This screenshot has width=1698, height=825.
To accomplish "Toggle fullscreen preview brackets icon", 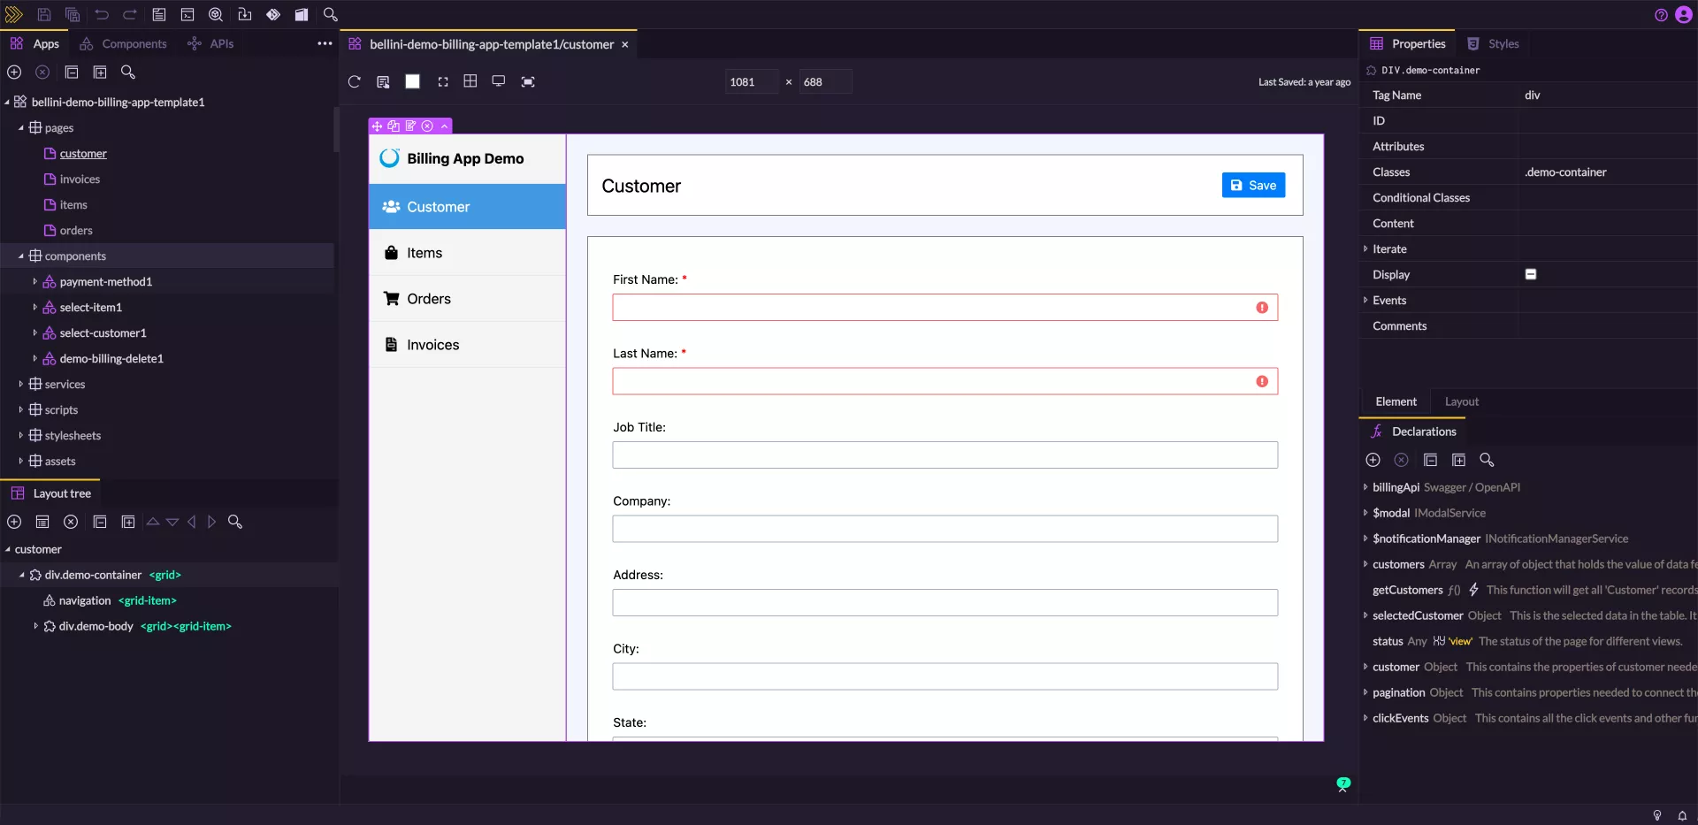I will point(443,81).
